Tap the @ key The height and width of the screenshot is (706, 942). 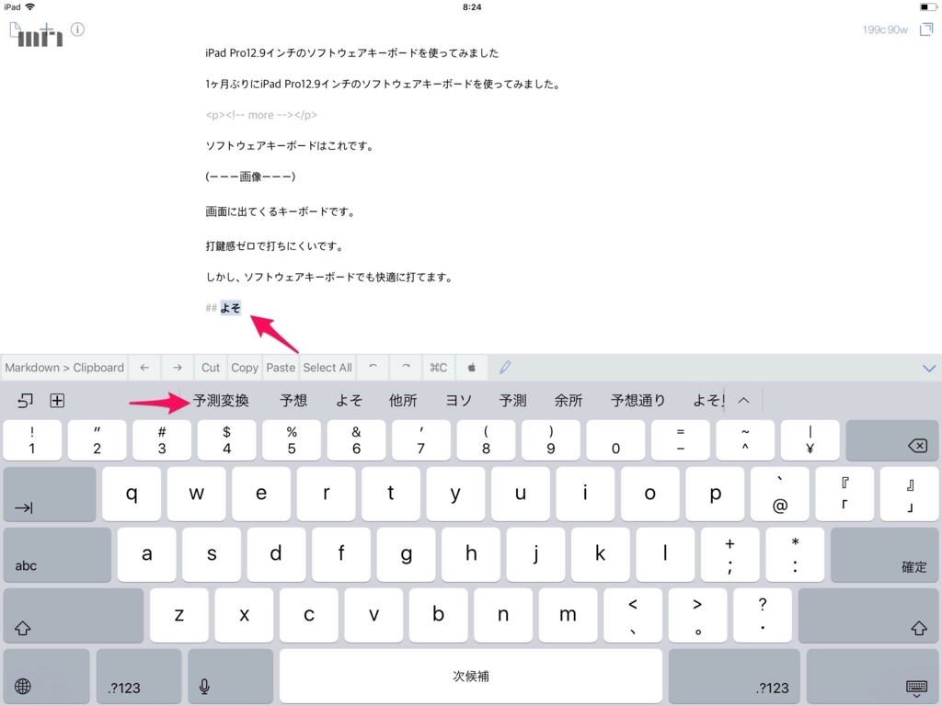pos(780,494)
